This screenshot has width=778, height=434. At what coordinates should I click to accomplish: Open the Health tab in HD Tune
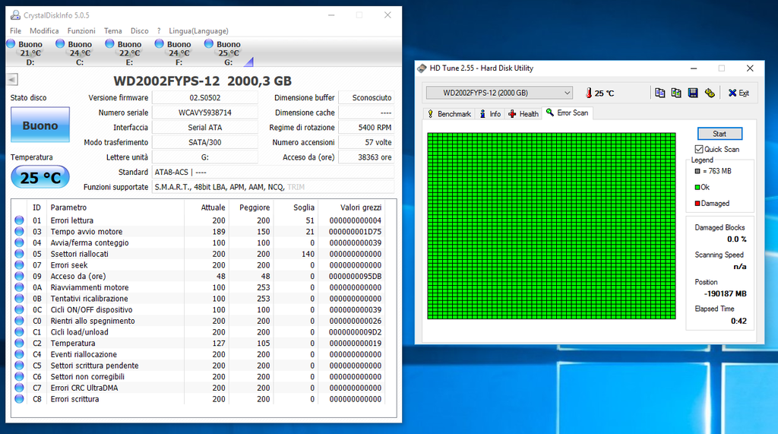pyautogui.click(x=523, y=114)
